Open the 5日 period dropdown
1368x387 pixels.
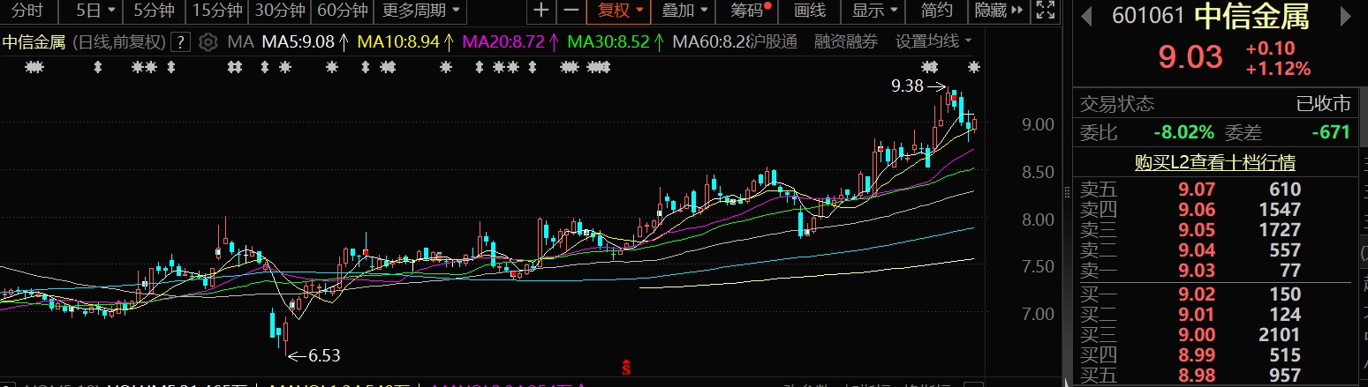[94, 11]
